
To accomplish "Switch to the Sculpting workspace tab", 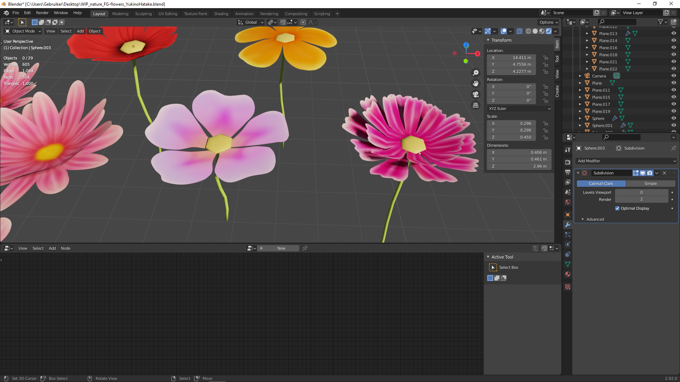I will pos(143,14).
